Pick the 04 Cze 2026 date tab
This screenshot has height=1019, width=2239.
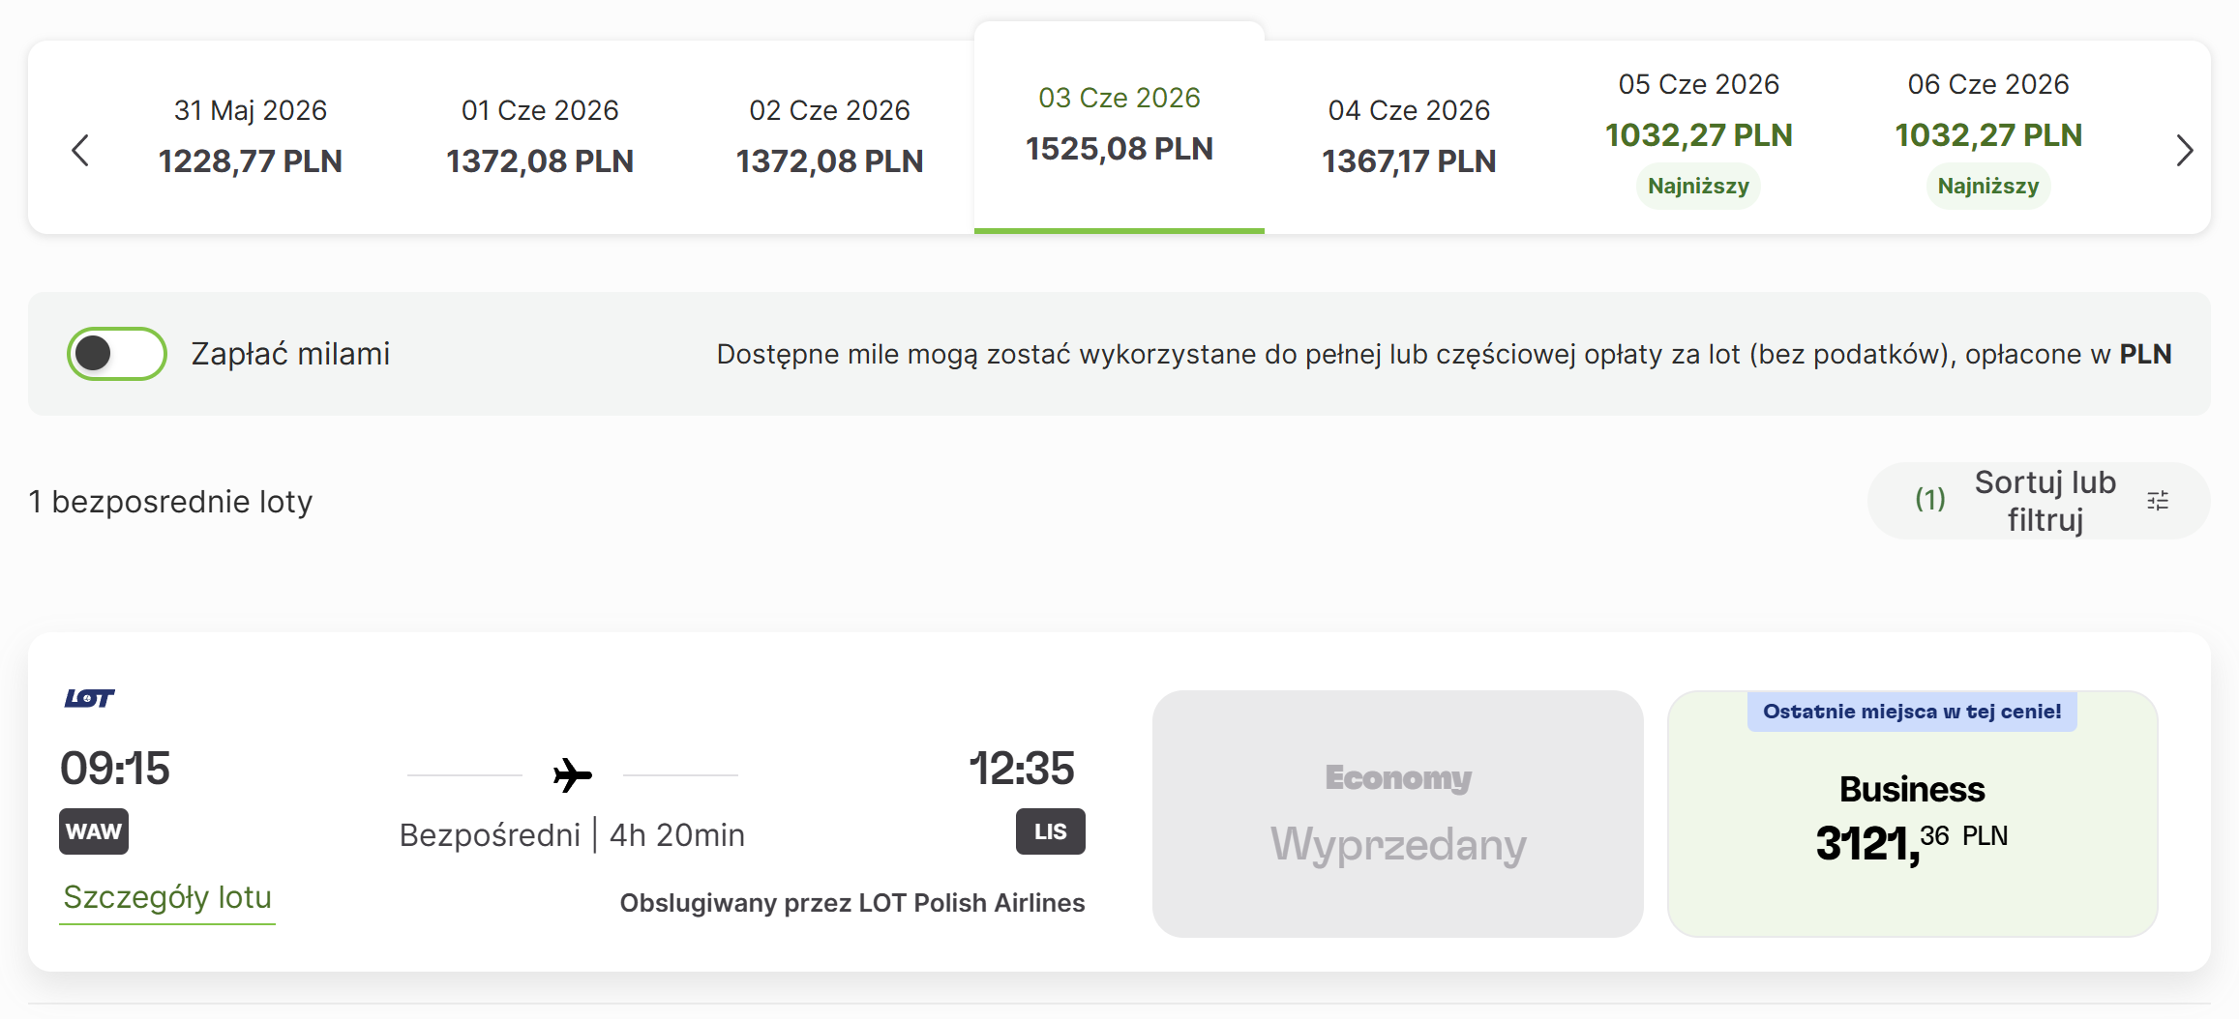click(1409, 136)
